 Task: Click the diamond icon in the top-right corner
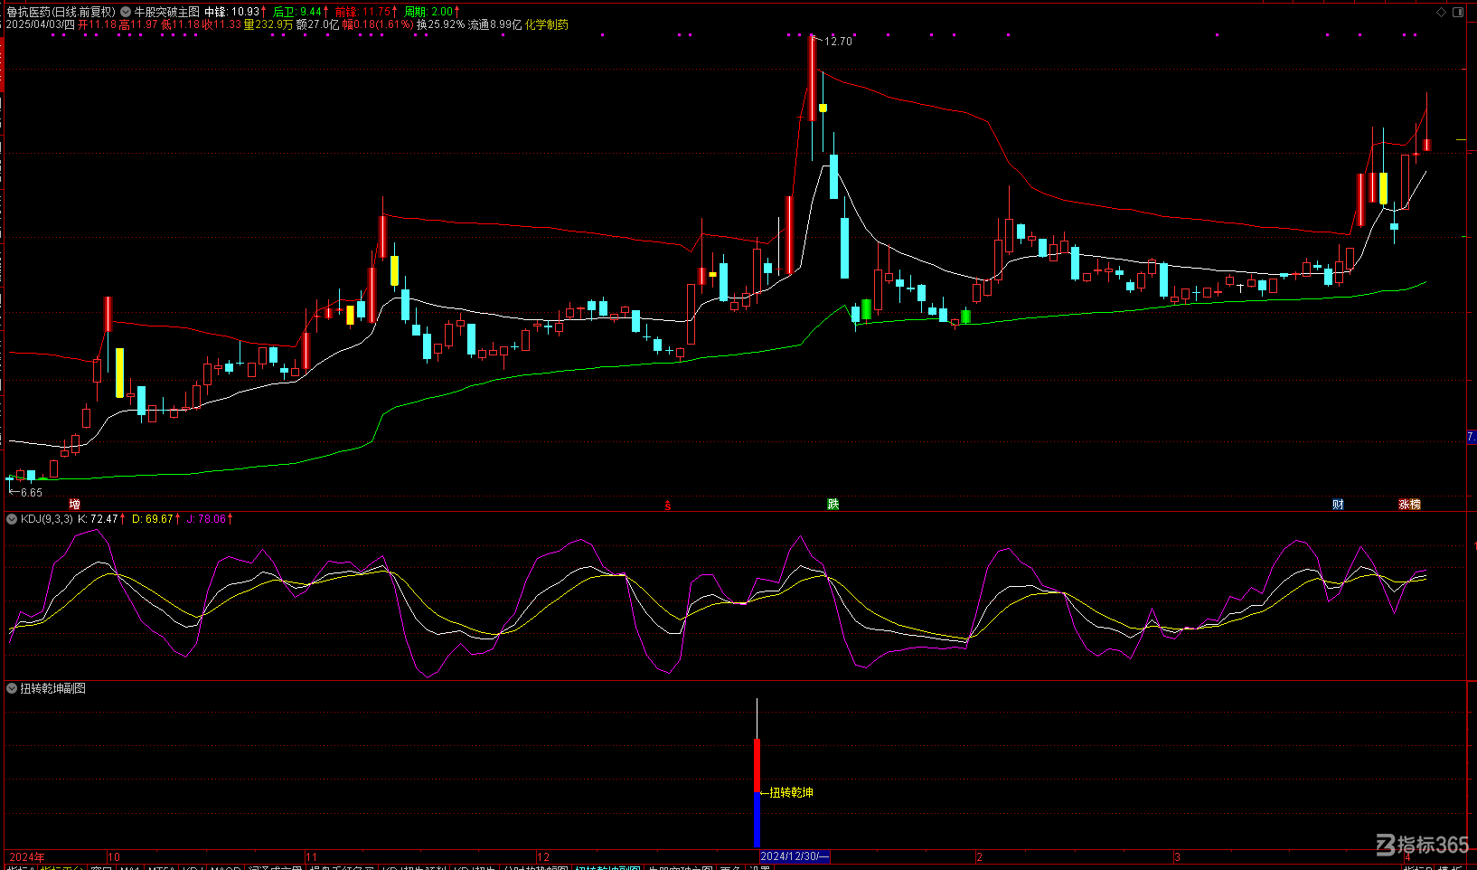click(1442, 12)
